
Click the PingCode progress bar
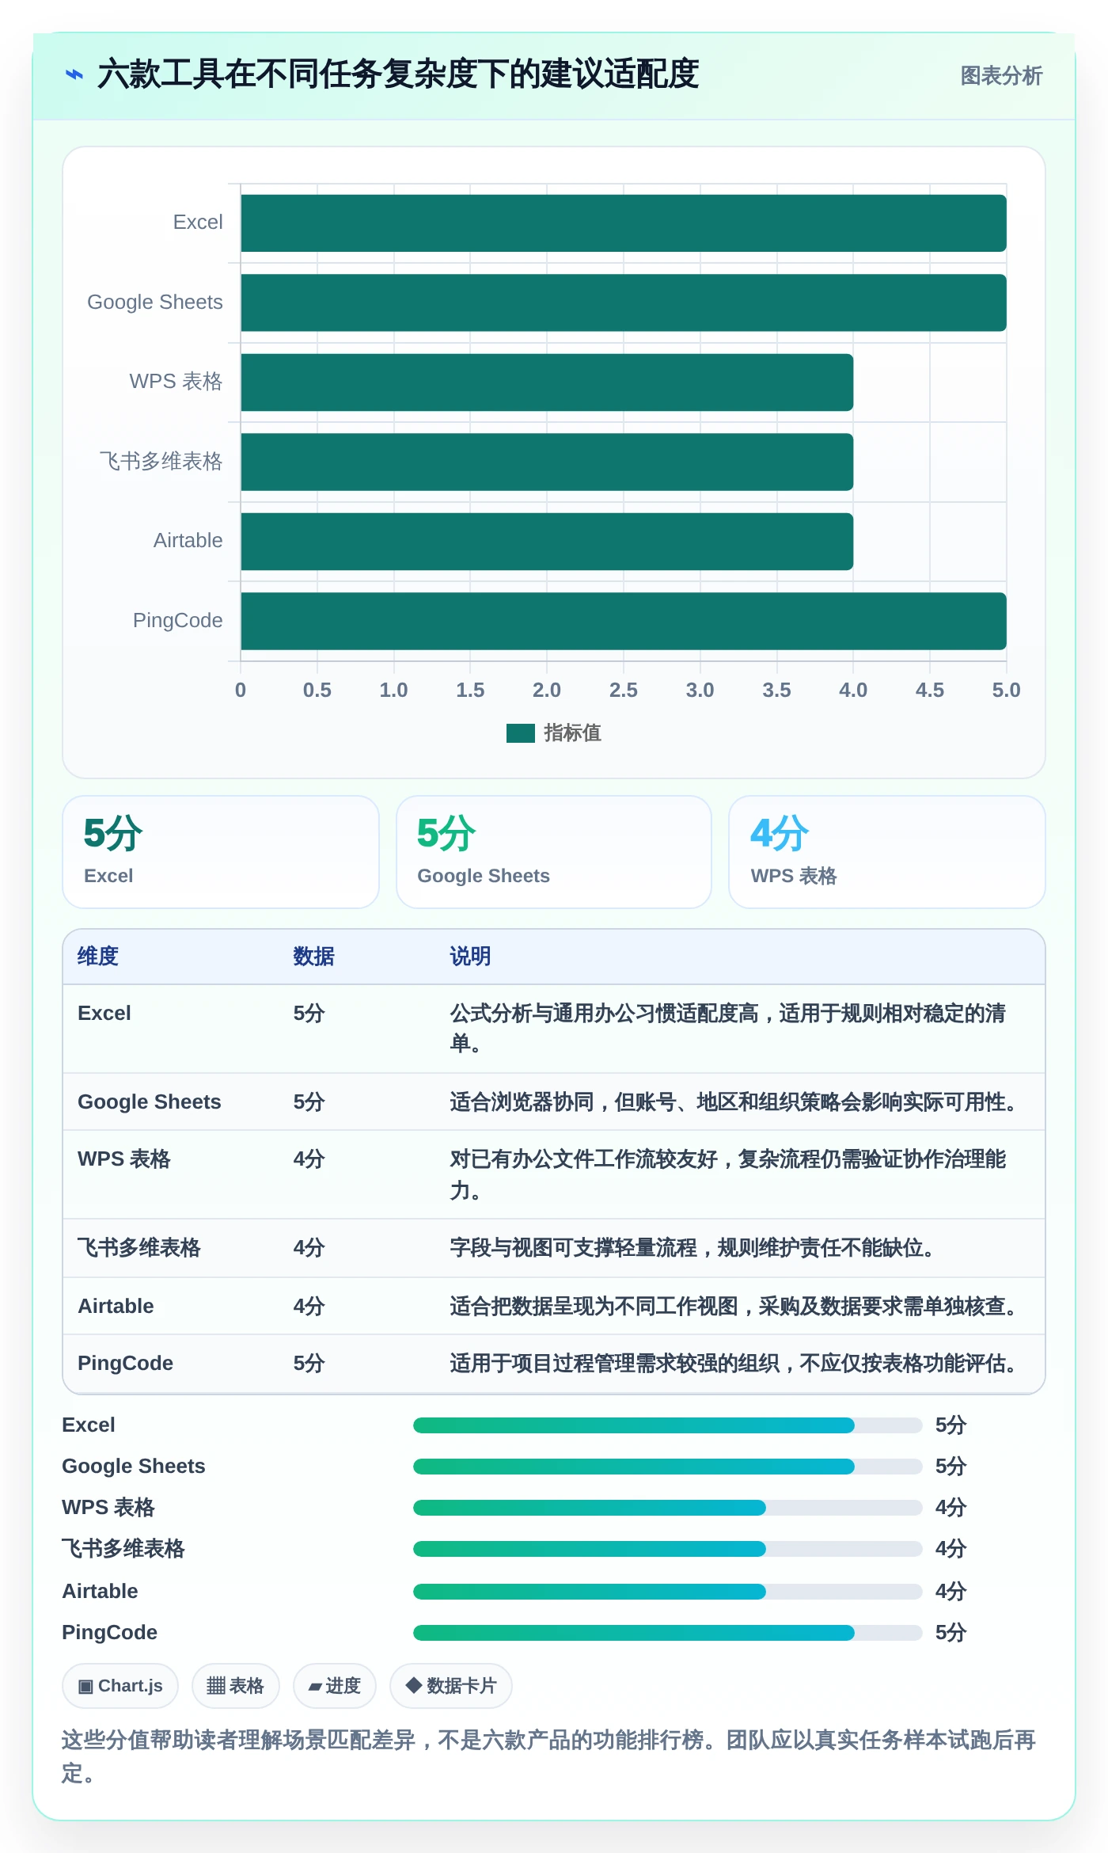point(668,1633)
